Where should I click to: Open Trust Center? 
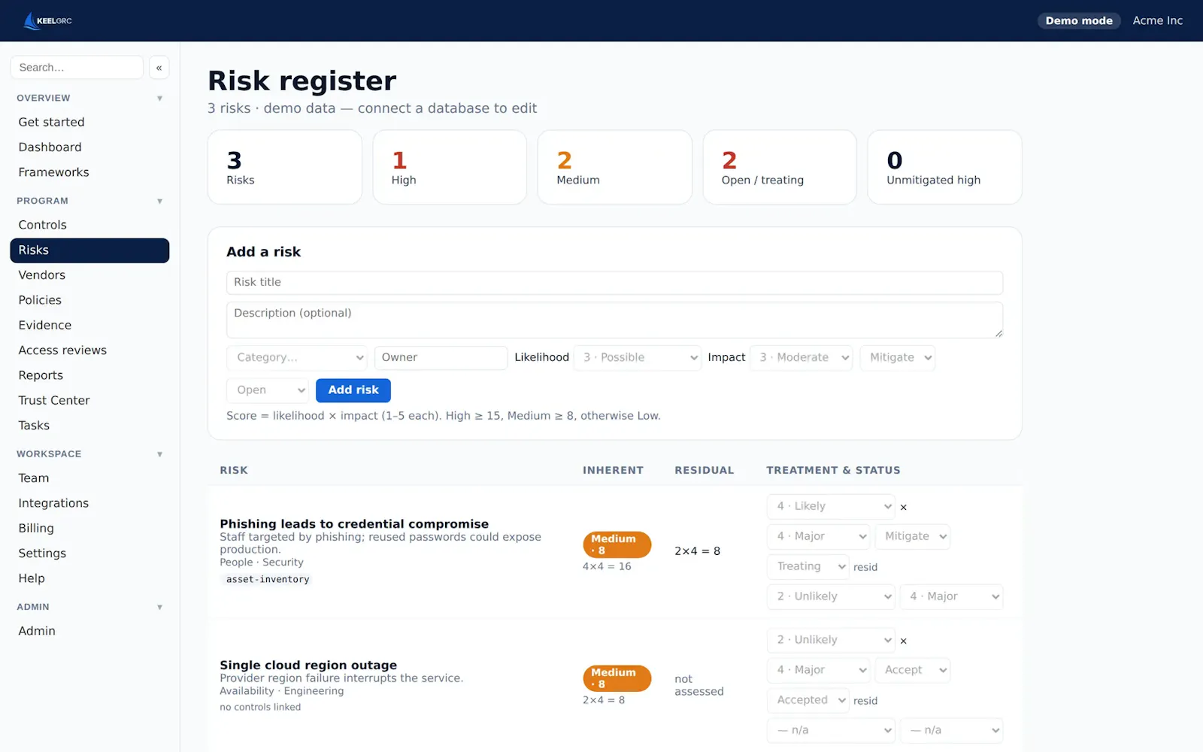(x=89, y=401)
